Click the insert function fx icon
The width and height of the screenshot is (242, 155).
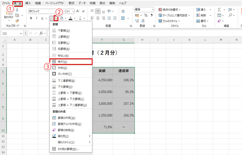coord(41,33)
